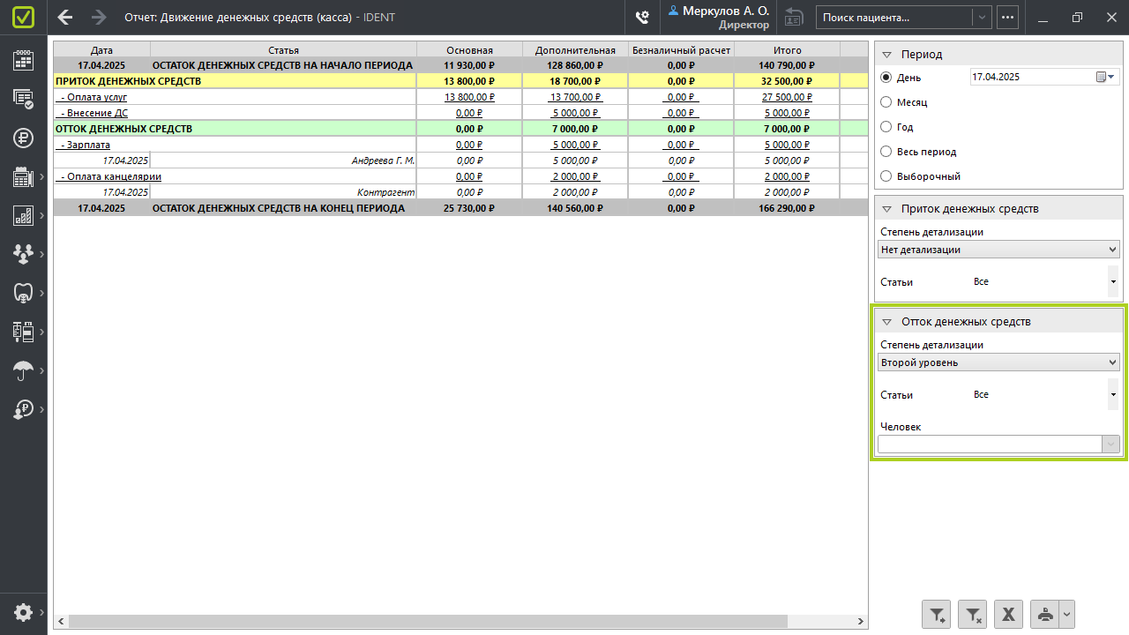1129x635 pixels.
Task: Select the Весь период radio button
Action: coord(886,152)
